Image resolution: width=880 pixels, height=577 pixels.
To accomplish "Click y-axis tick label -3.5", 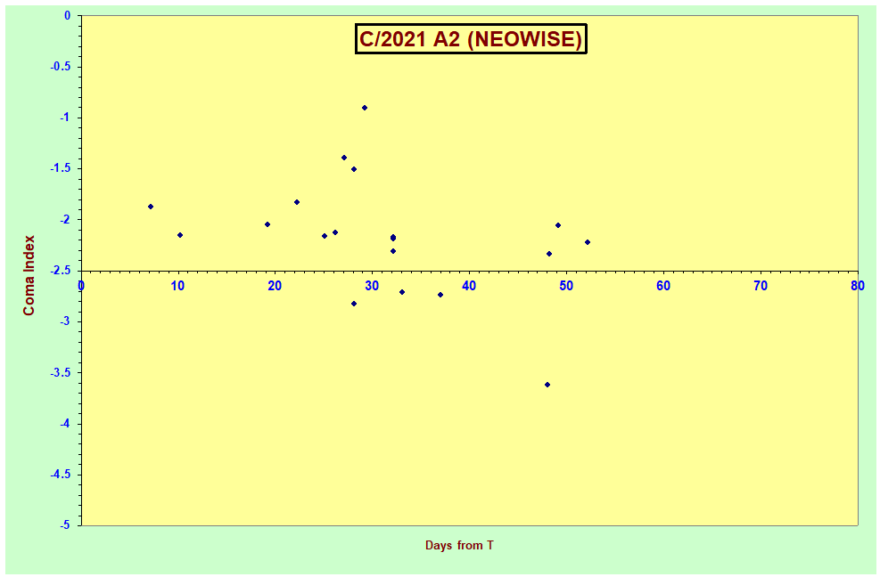I will point(61,372).
